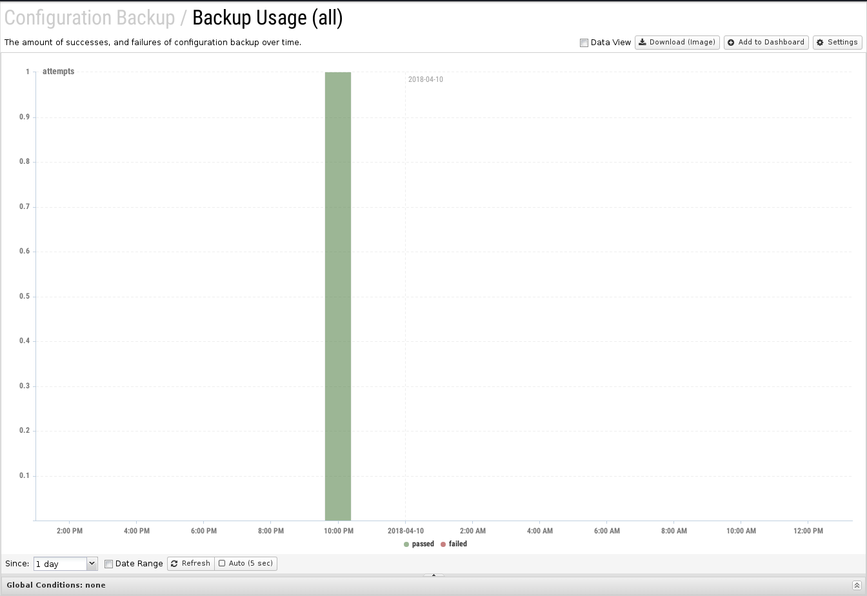This screenshot has width=867, height=596.
Task: Open Settings via the gear icon
Action: [x=821, y=43]
